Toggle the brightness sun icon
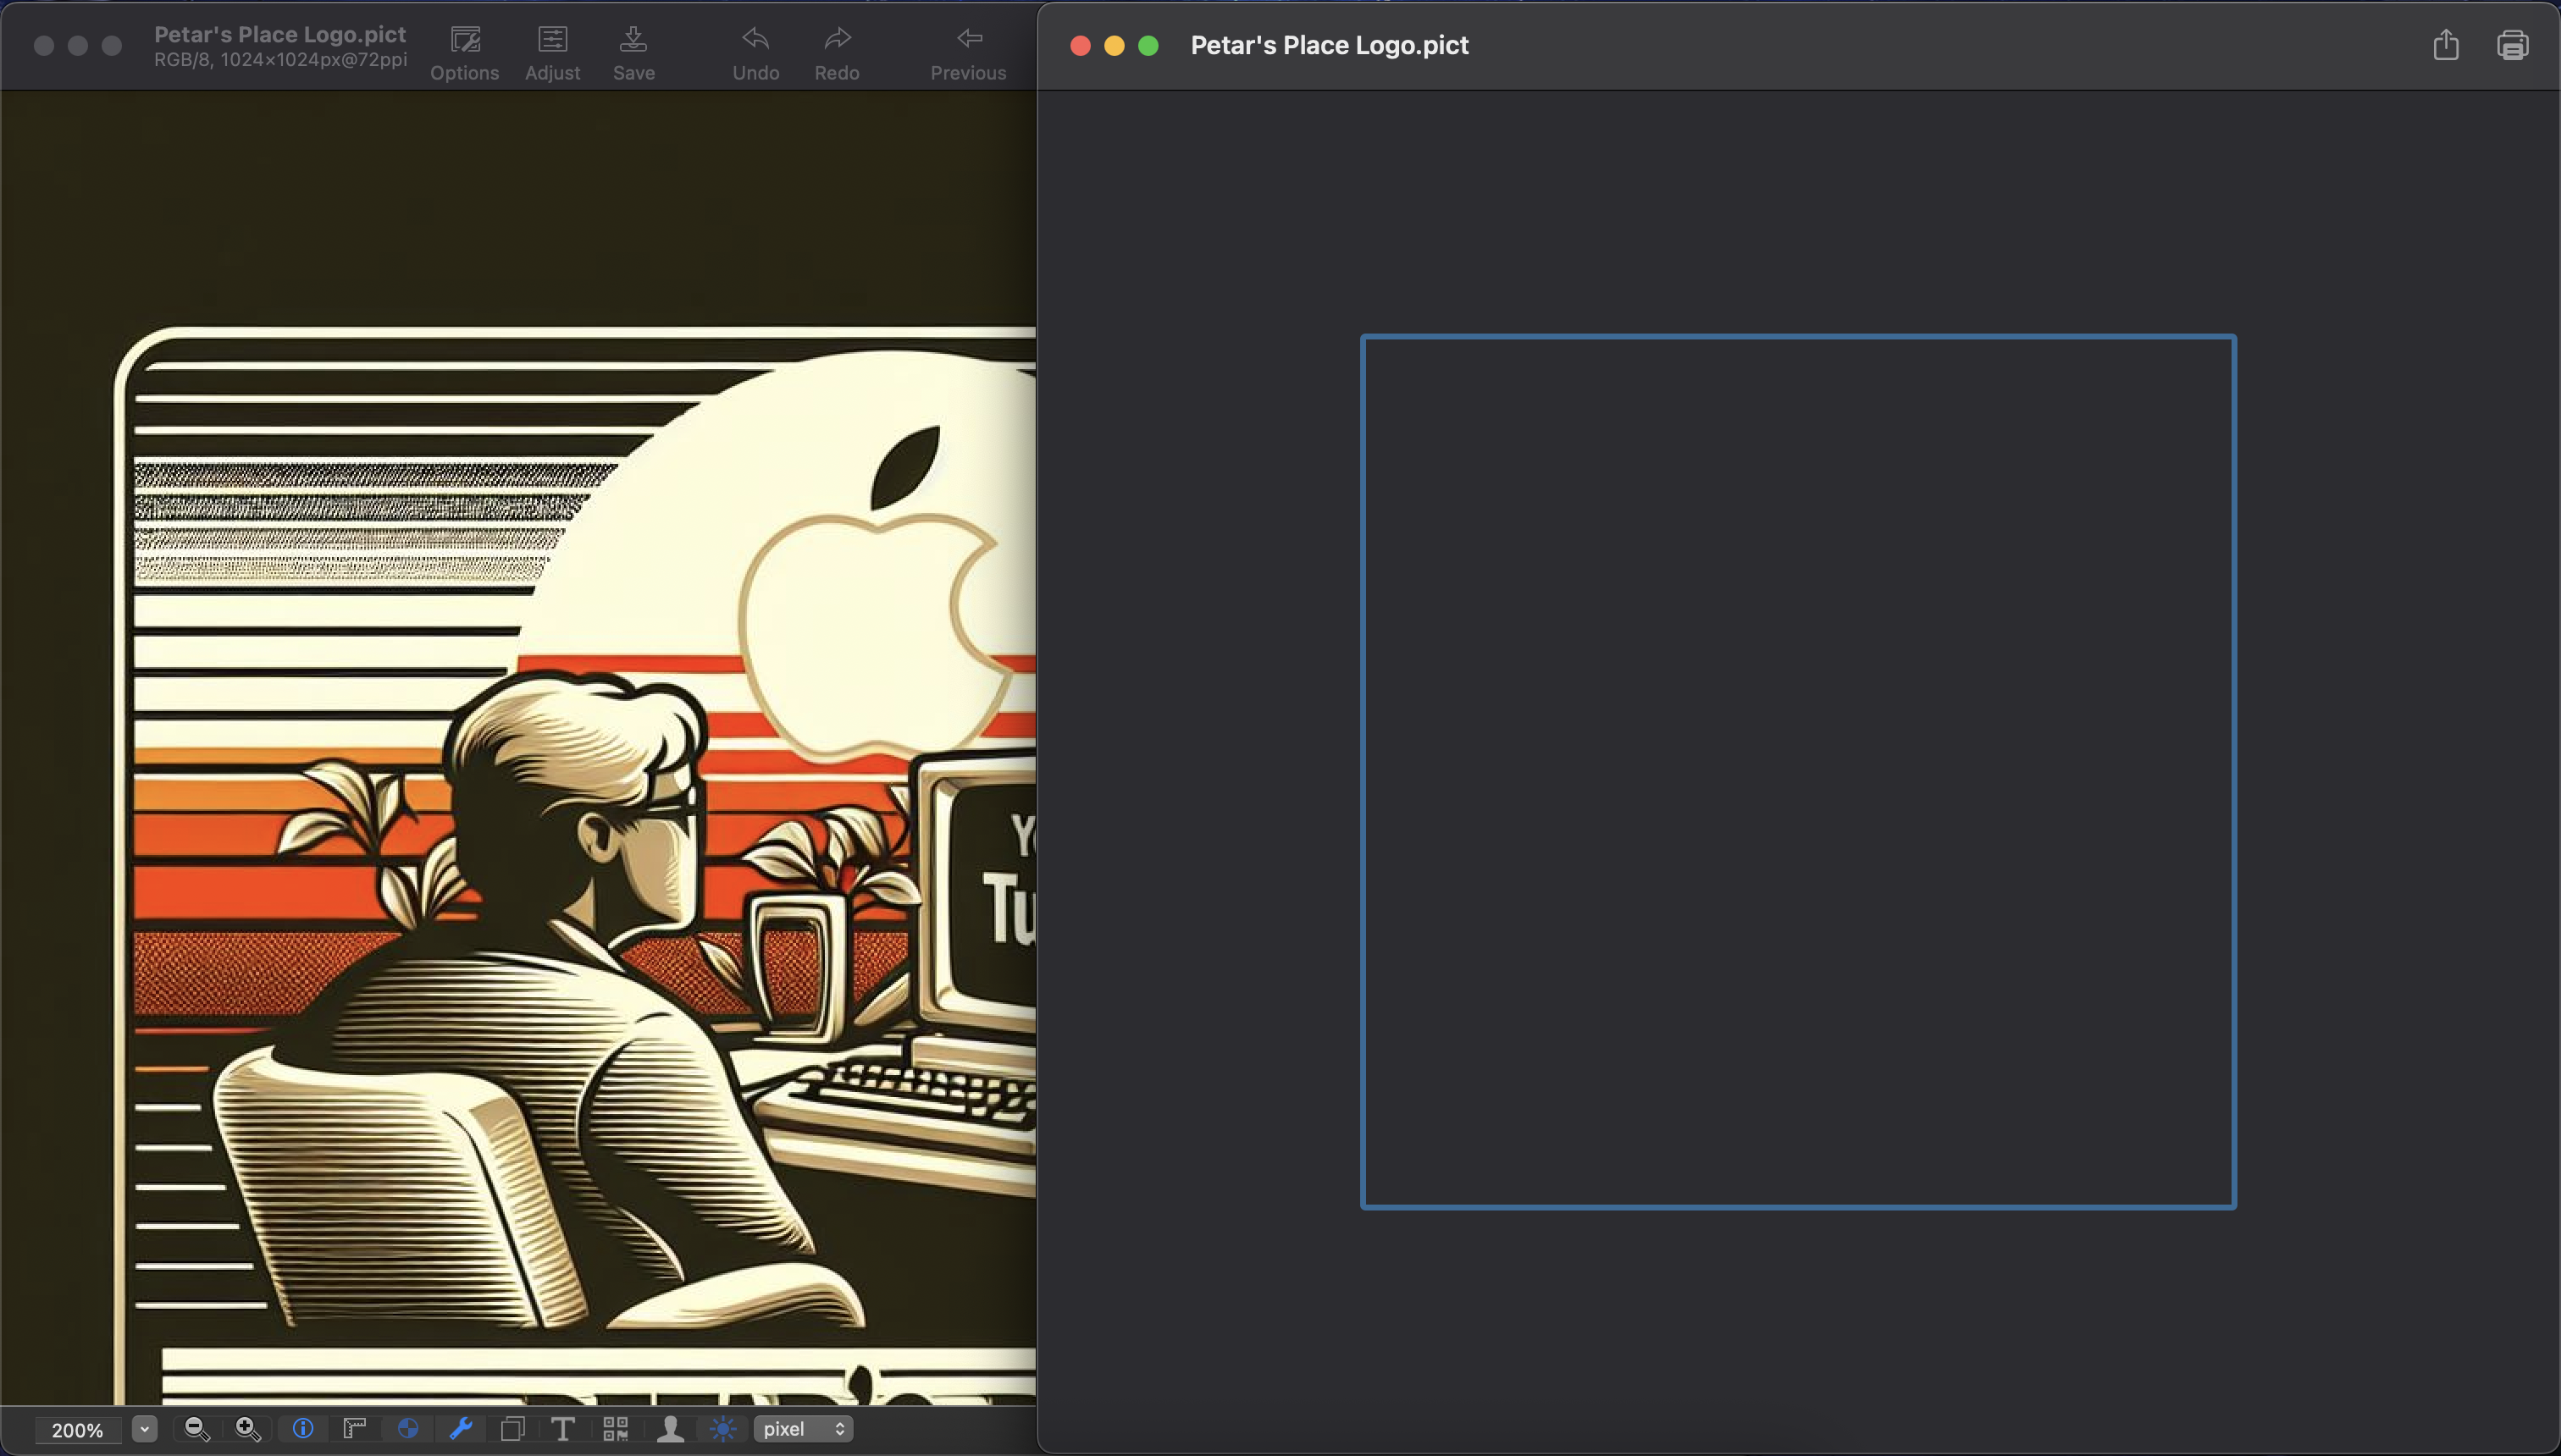This screenshot has height=1456, width=2561. point(722,1429)
